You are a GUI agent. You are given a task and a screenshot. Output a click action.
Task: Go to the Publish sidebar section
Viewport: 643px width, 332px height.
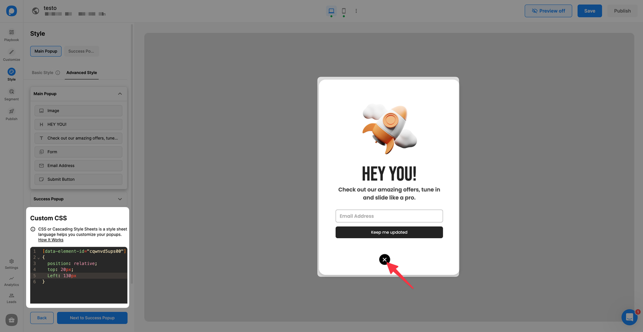[x=11, y=113]
